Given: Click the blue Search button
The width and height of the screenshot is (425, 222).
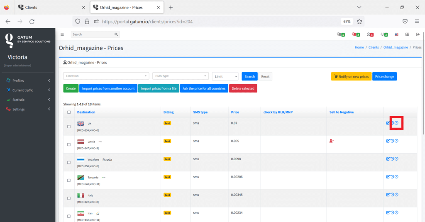Looking at the screenshot, I should (249, 76).
